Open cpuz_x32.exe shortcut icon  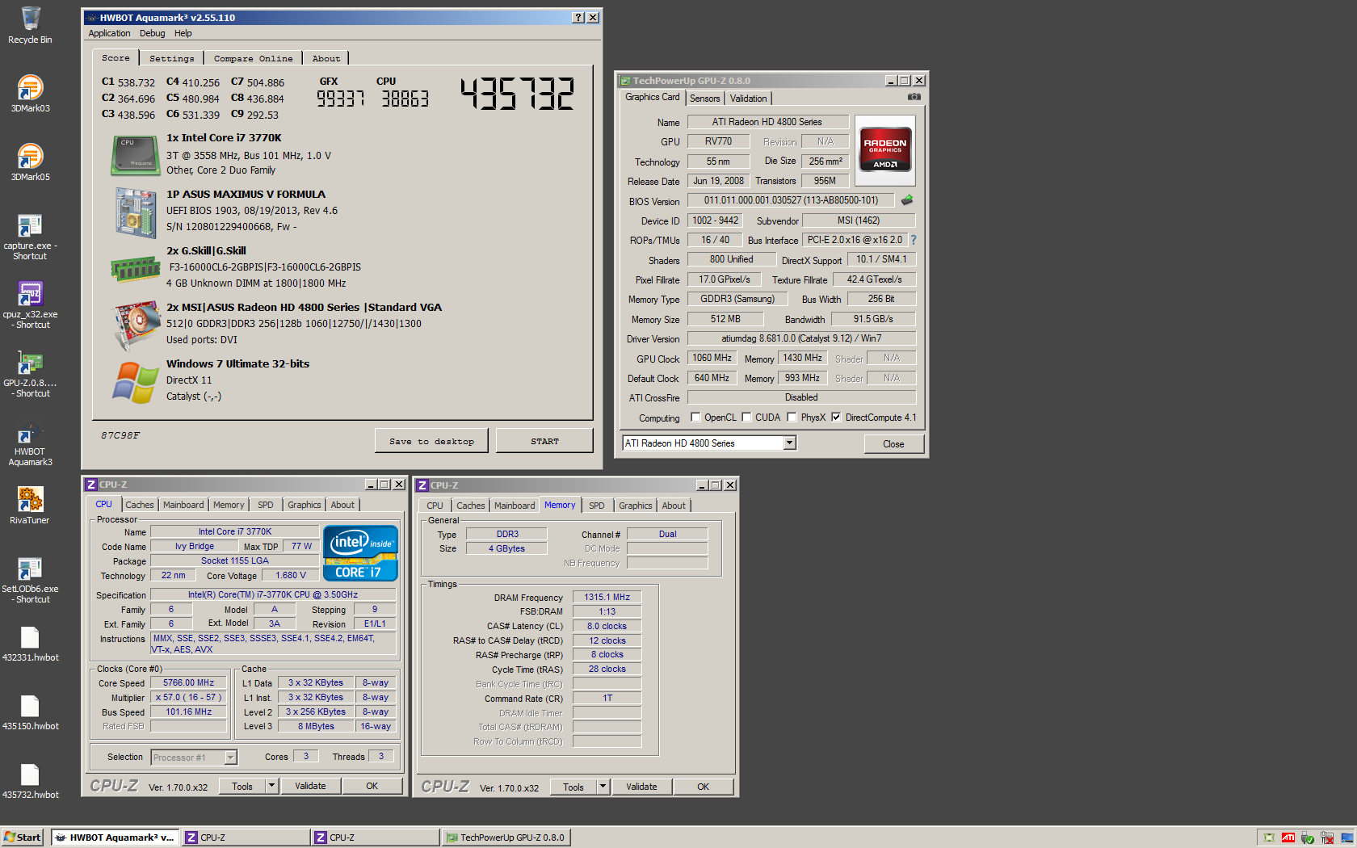(30, 305)
